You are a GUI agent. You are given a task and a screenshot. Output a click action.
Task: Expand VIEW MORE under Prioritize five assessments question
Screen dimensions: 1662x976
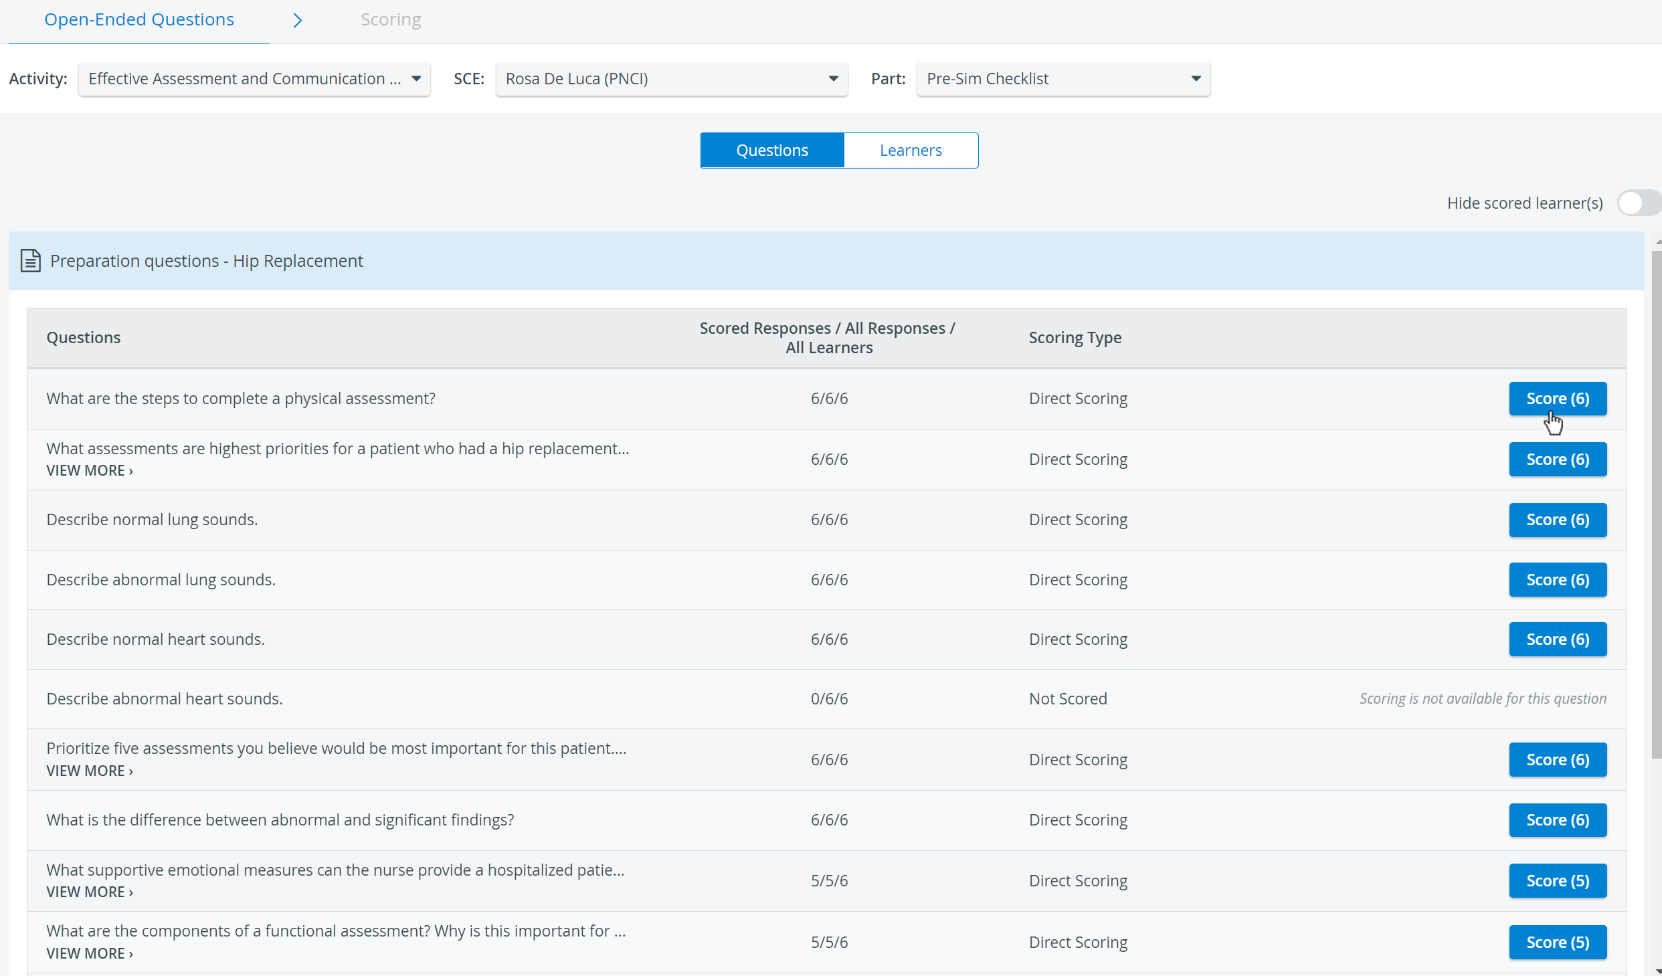pyautogui.click(x=90, y=771)
